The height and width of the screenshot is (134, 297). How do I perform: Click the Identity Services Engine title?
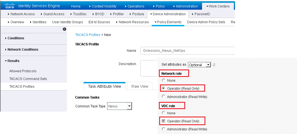coord(39,6)
